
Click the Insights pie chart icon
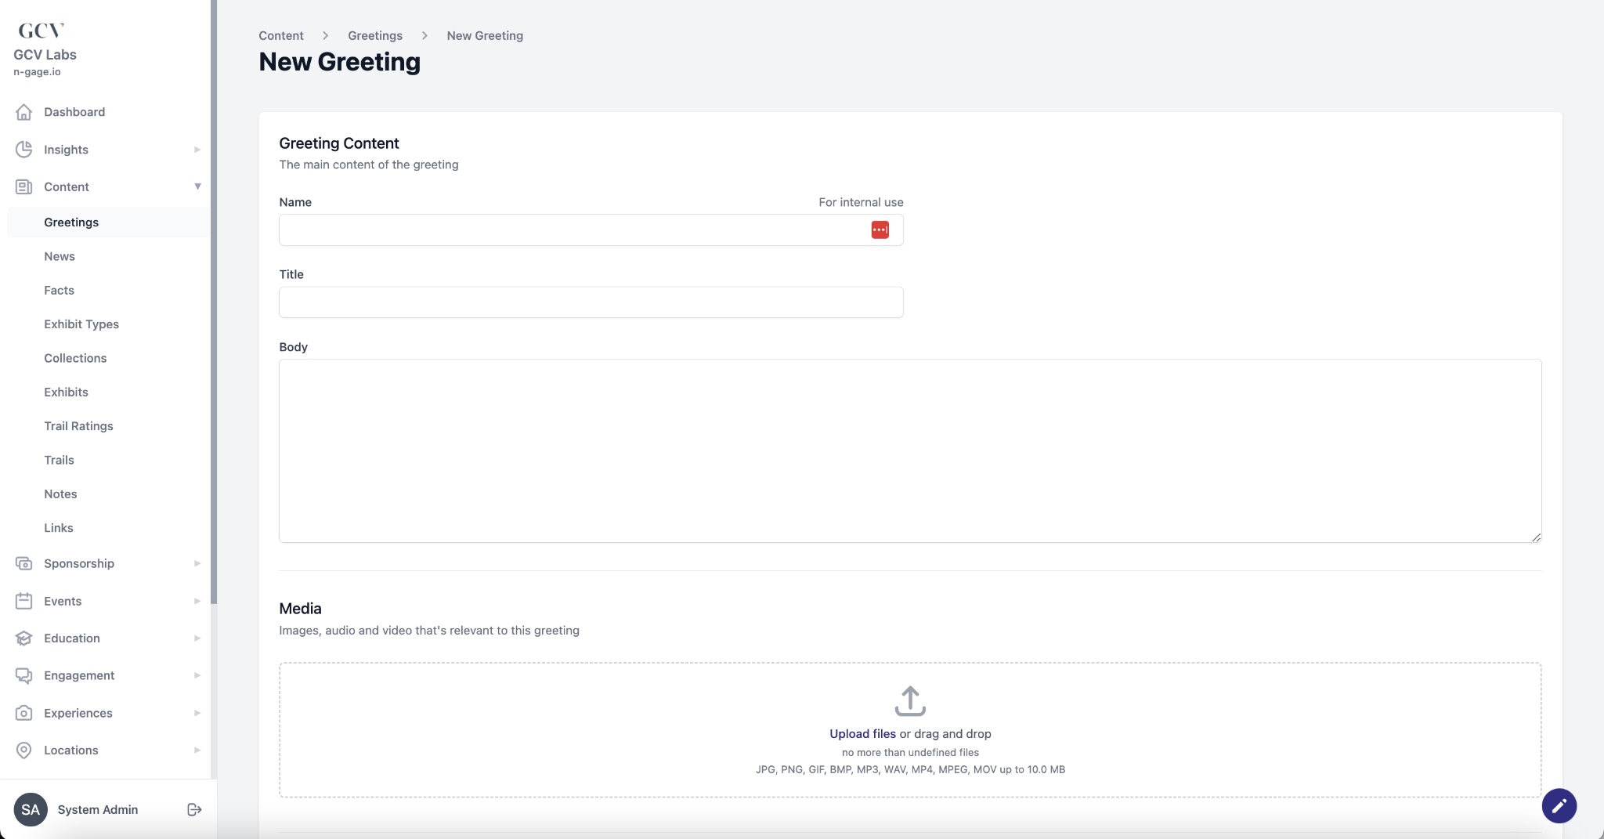tap(24, 150)
